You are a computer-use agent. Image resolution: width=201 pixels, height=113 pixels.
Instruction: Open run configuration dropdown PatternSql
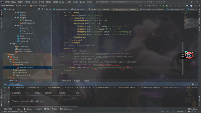click(x=150, y=6)
